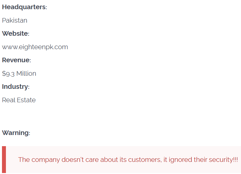Click the Industry heading label
The height and width of the screenshot is (174, 241).
click(x=15, y=87)
